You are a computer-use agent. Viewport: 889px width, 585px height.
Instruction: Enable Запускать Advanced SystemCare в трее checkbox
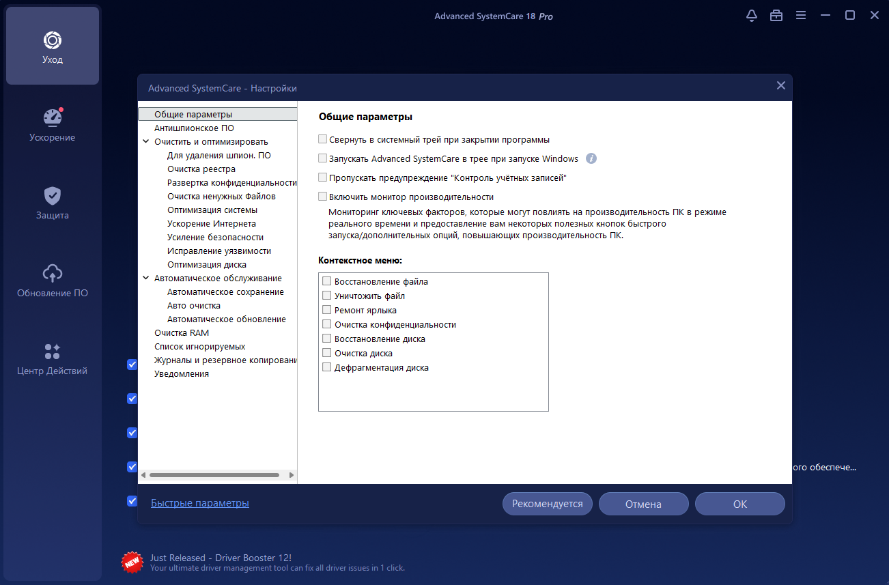(323, 158)
